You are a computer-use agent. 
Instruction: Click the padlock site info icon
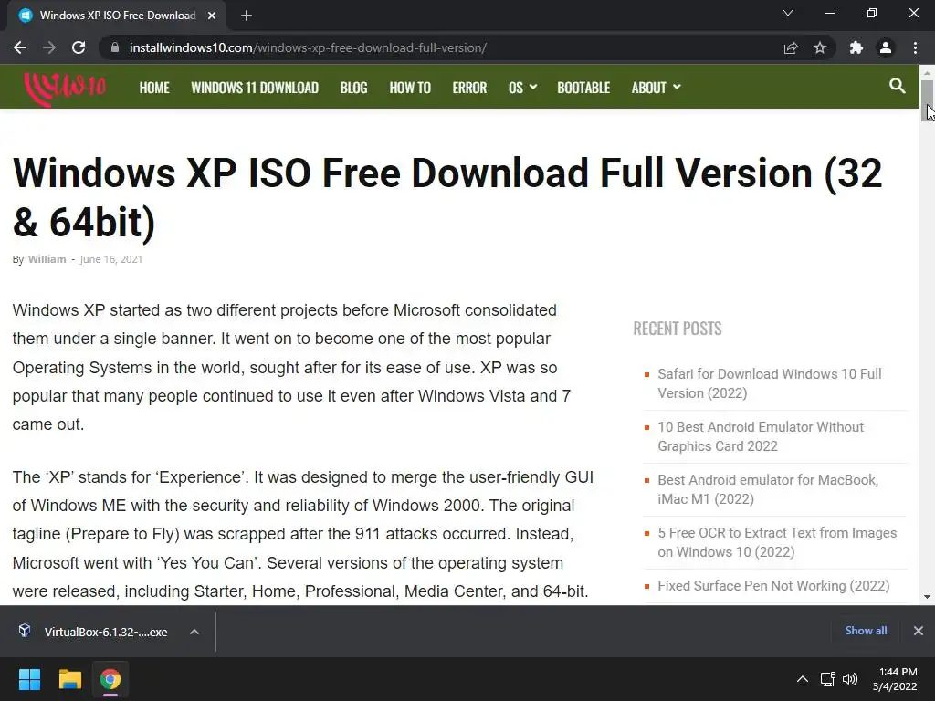pos(115,47)
